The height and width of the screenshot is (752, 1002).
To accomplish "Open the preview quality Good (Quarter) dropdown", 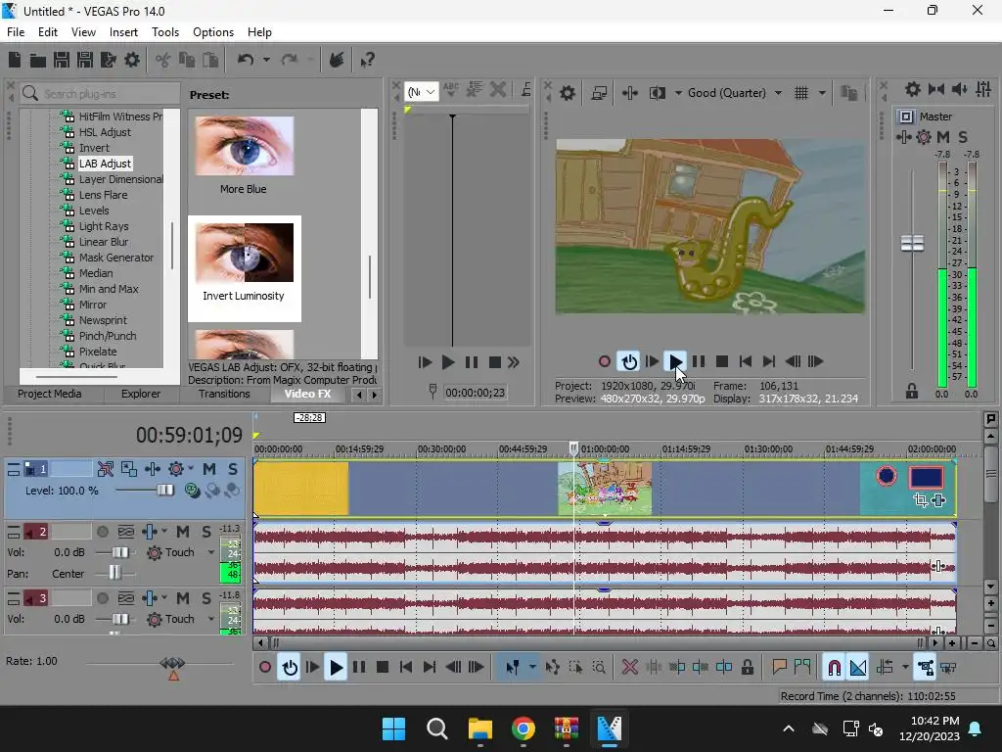I will click(x=735, y=93).
